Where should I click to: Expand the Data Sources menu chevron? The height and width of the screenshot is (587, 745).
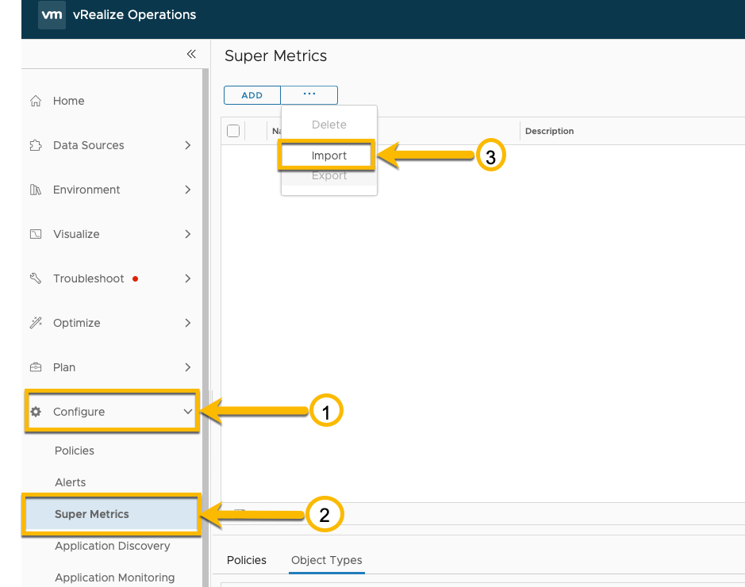point(187,145)
